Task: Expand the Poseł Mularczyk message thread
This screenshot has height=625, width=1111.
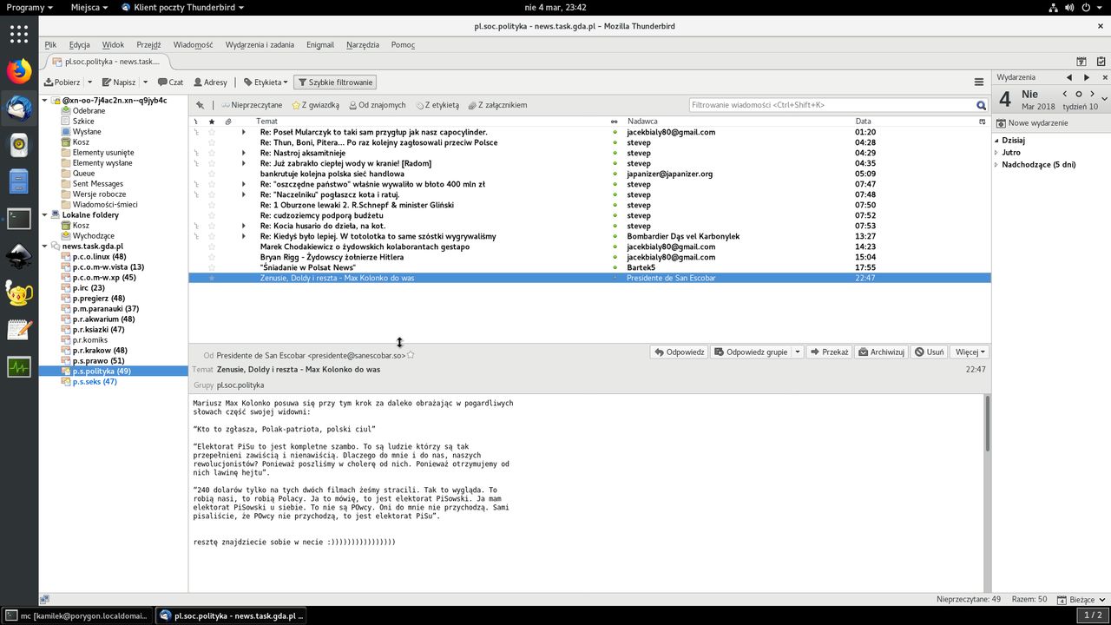Action: pyautogui.click(x=244, y=132)
